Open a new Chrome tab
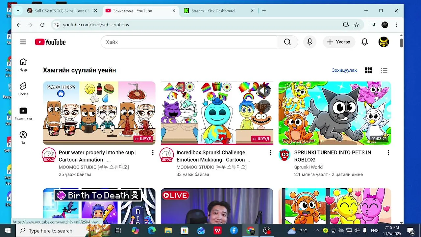The width and height of the screenshot is (421, 237). (x=264, y=11)
